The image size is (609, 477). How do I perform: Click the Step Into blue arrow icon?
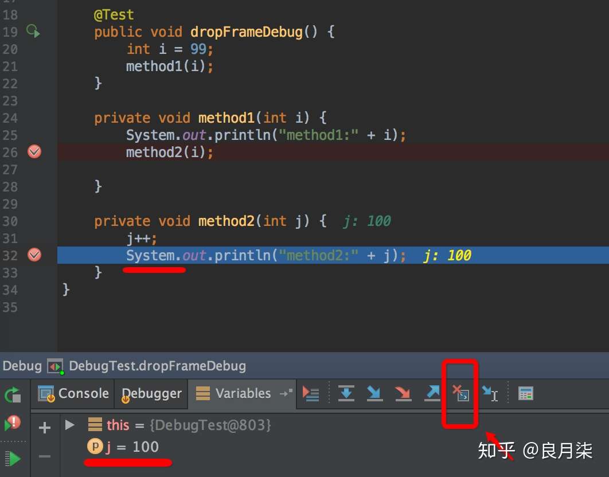point(374,393)
